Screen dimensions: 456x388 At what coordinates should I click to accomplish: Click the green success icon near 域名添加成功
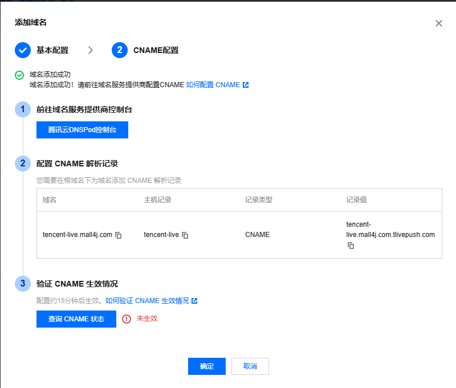click(19, 75)
